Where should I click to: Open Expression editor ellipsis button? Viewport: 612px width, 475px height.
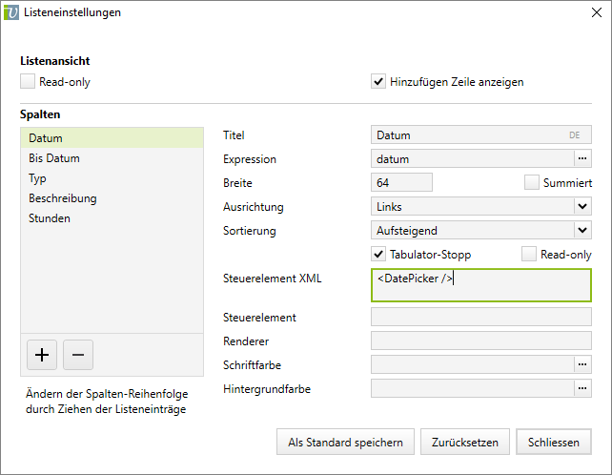(582, 158)
